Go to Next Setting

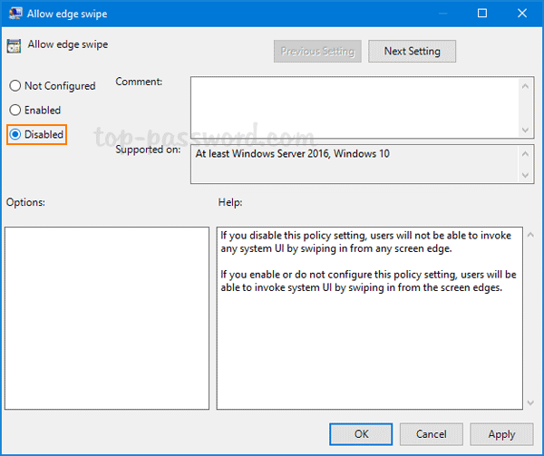412,52
